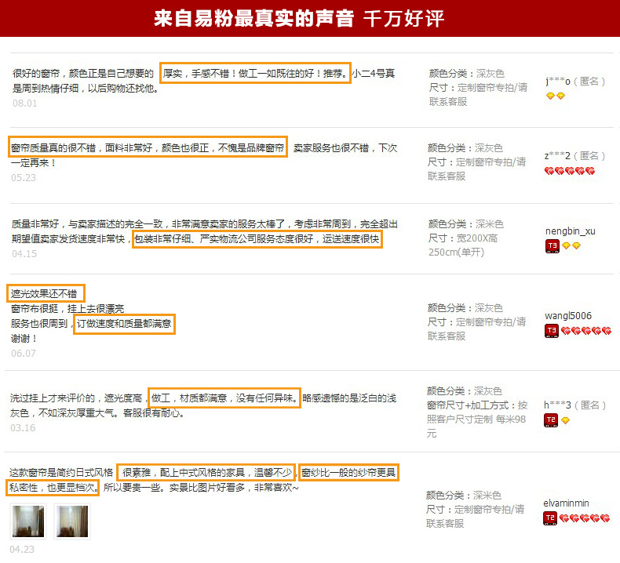This screenshot has width=620, height=563.
Task: Open the second curtain review photo thumbnail
Action: coord(72,521)
